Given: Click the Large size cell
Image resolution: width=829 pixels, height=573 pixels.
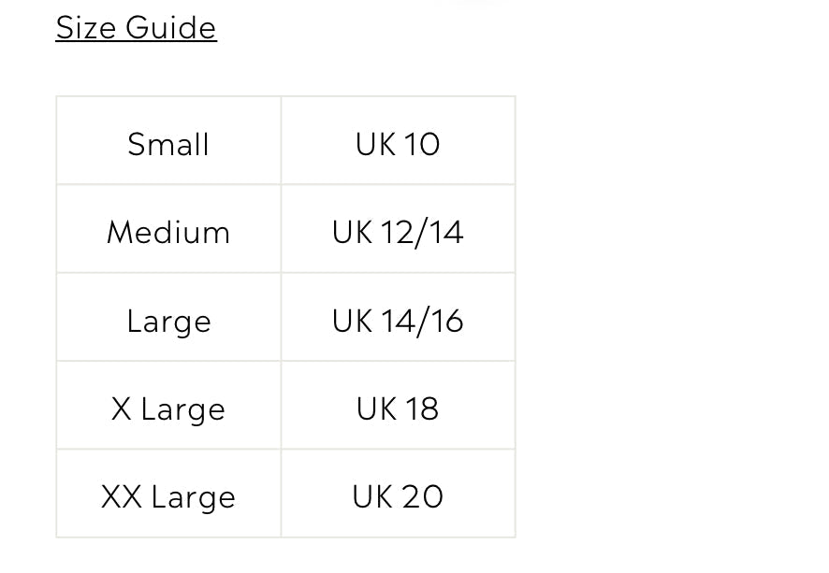Looking at the screenshot, I should pyautogui.click(x=168, y=321).
